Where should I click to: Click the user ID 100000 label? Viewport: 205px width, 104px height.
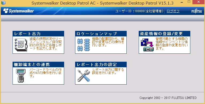(139, 11)
